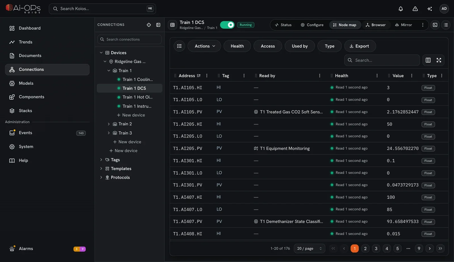Focus the Search connections field
The image size is (454, 262).
[130, 39]
